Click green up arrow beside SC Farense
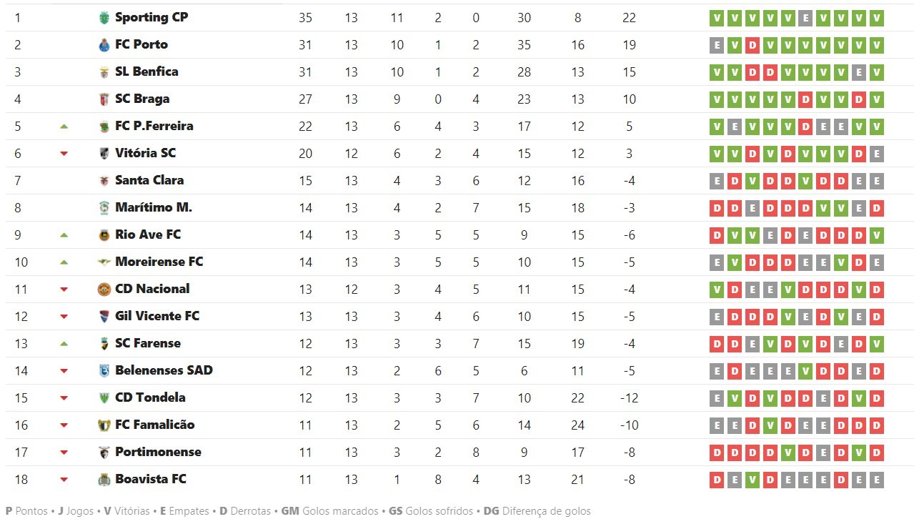 pos(64,344)
